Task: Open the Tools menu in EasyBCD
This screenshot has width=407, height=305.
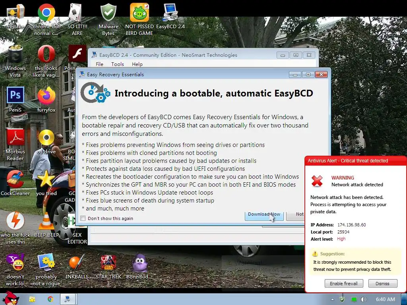Action: coord(118,64)
